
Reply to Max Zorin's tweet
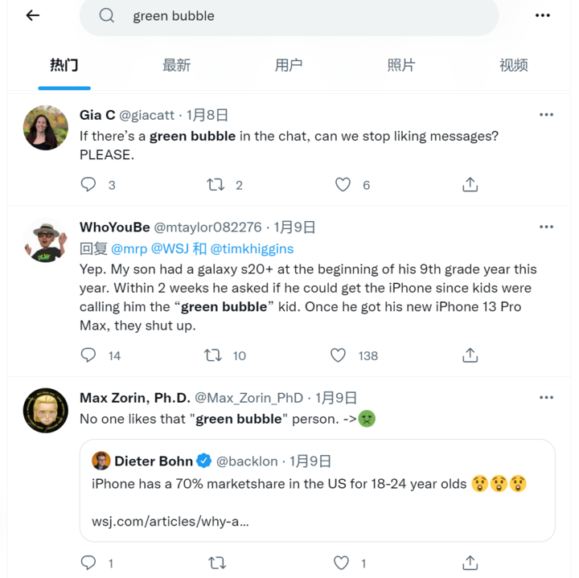pos(88,563)
